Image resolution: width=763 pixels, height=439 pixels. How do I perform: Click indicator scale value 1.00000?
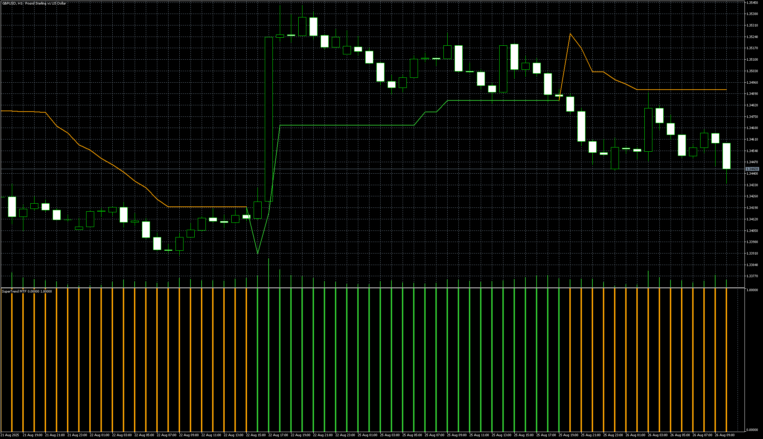click(752, 290)
